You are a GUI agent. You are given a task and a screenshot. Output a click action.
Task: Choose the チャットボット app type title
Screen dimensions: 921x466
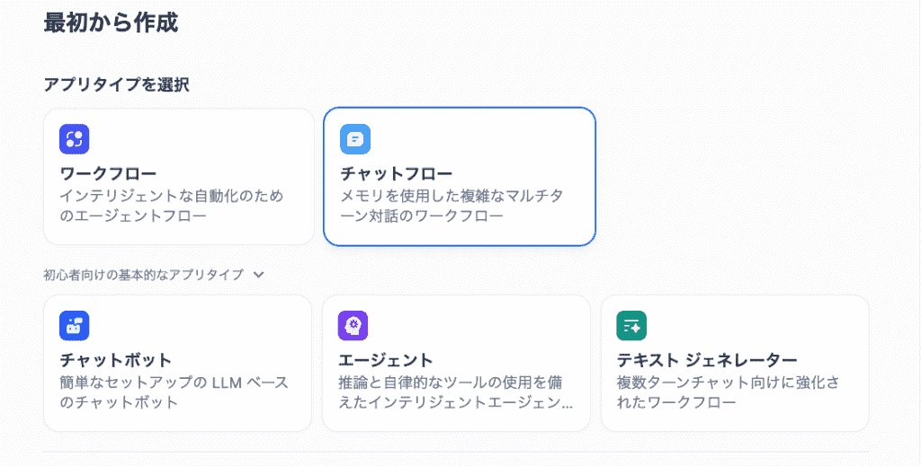tap(115, 360)
